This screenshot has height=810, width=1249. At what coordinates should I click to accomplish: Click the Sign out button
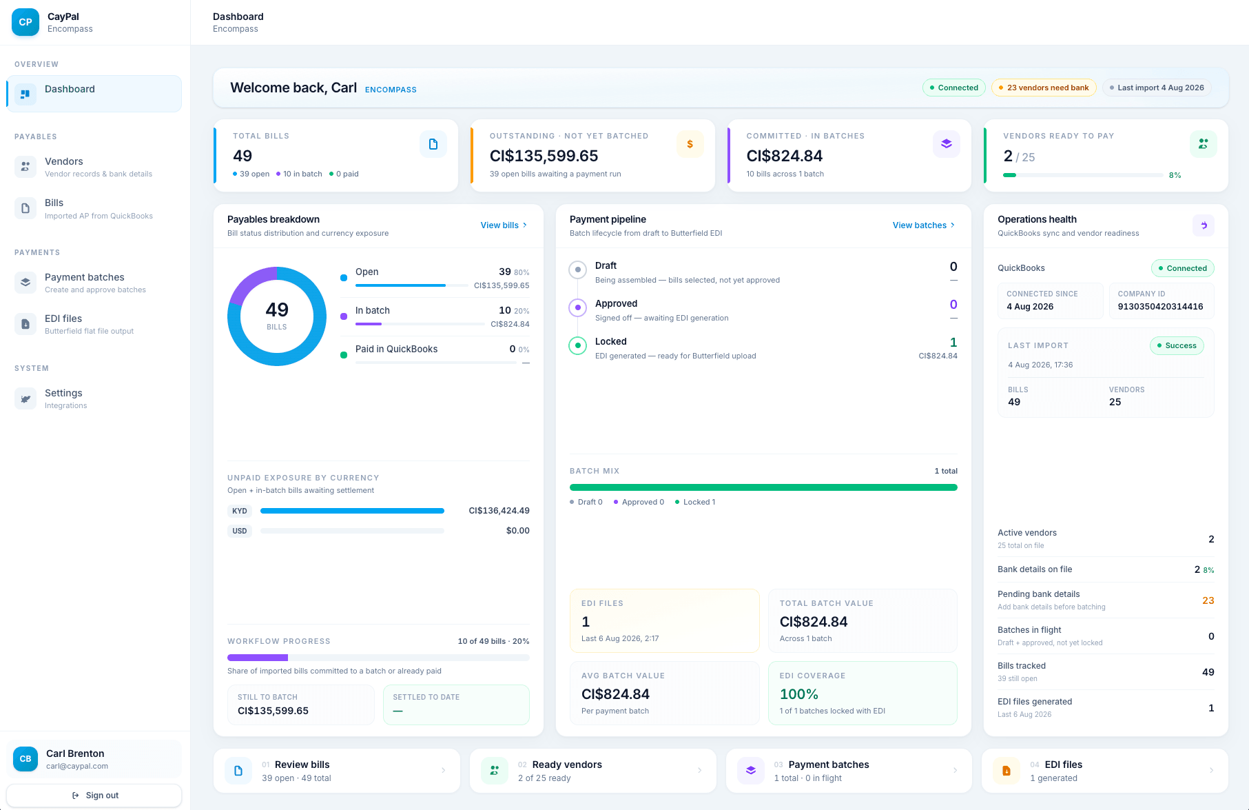[94, 796]
